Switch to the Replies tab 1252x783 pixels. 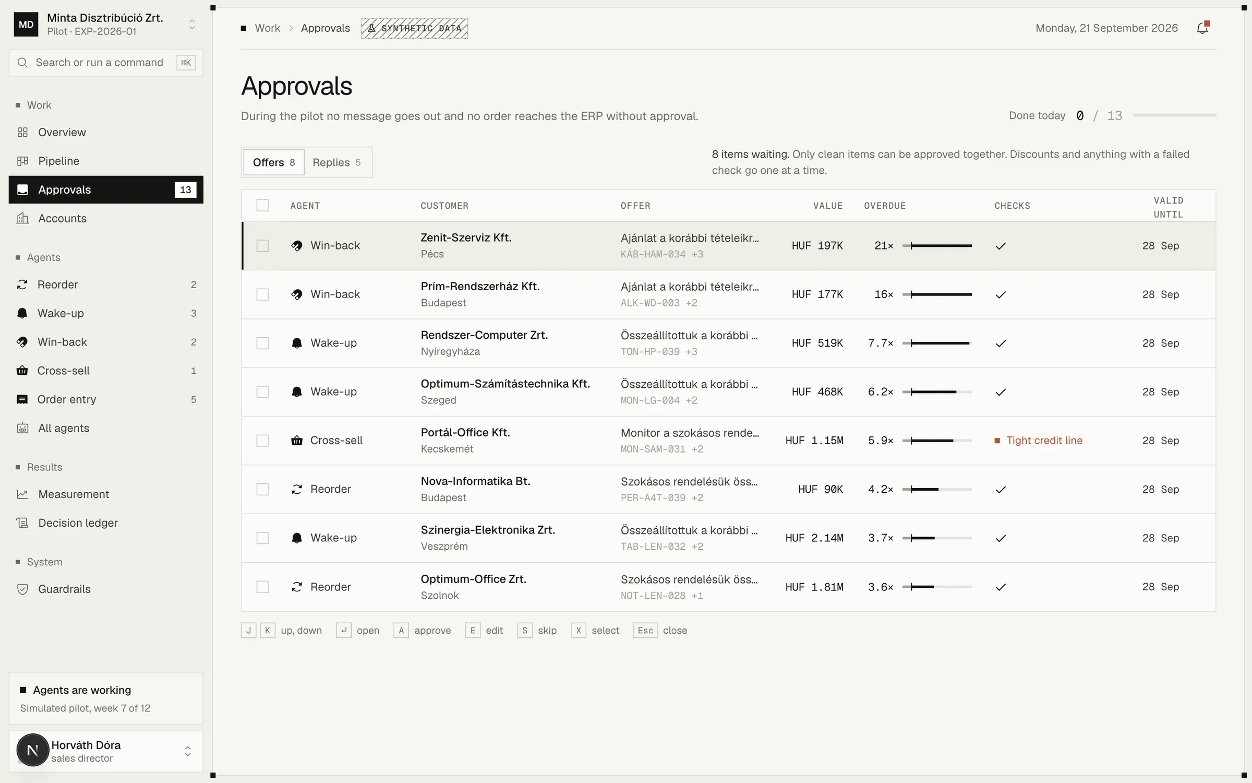coord(337,162)
